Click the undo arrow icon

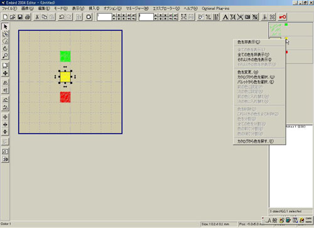[x=62, y=17]
